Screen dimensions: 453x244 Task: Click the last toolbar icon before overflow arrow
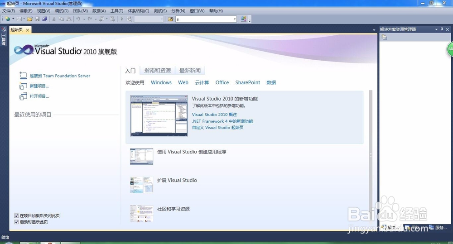[x=244, y=19]
